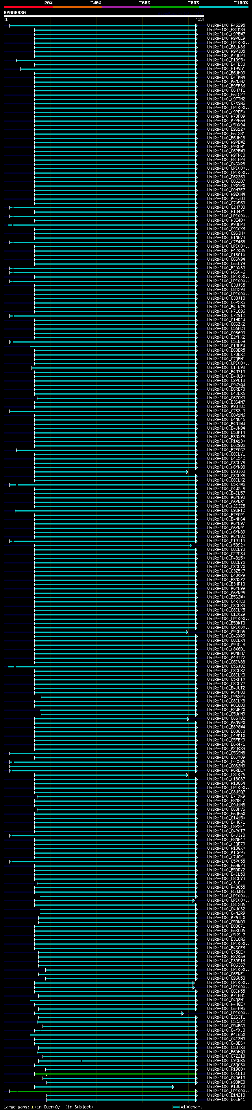Click the red ~20% identity color band
252x1110 pixels.
[28, 7]
